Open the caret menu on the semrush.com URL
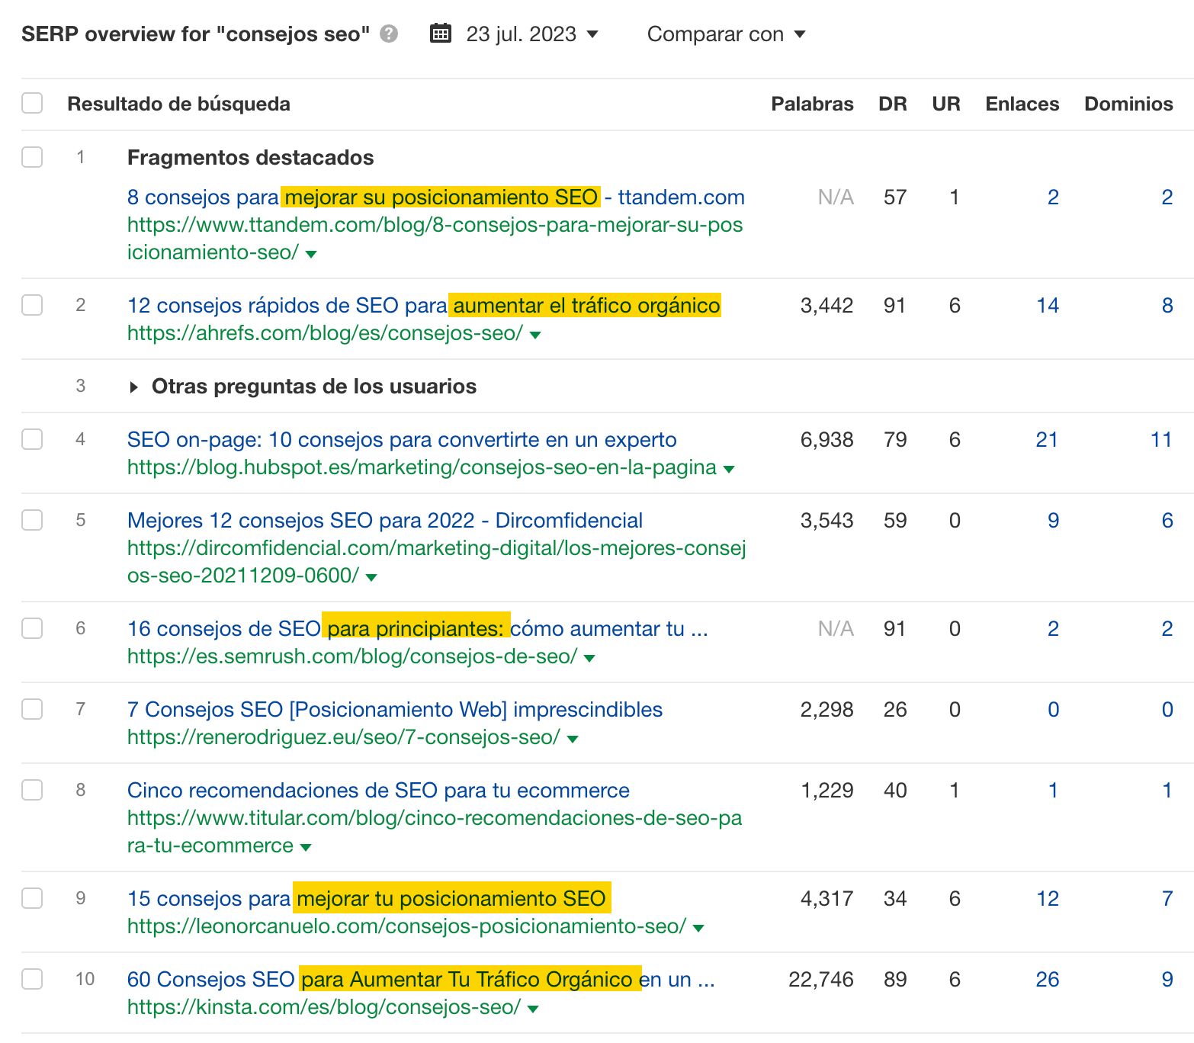The image size is (1194, 1043). coord(589,656)
